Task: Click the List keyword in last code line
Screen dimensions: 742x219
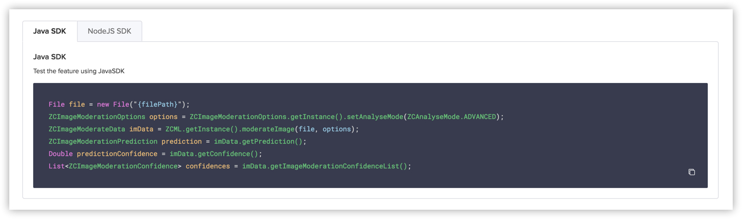Action: click(57, 166)
